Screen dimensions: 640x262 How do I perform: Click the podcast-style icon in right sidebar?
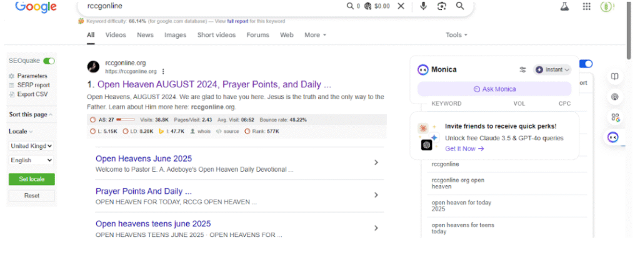coord(615,97)
